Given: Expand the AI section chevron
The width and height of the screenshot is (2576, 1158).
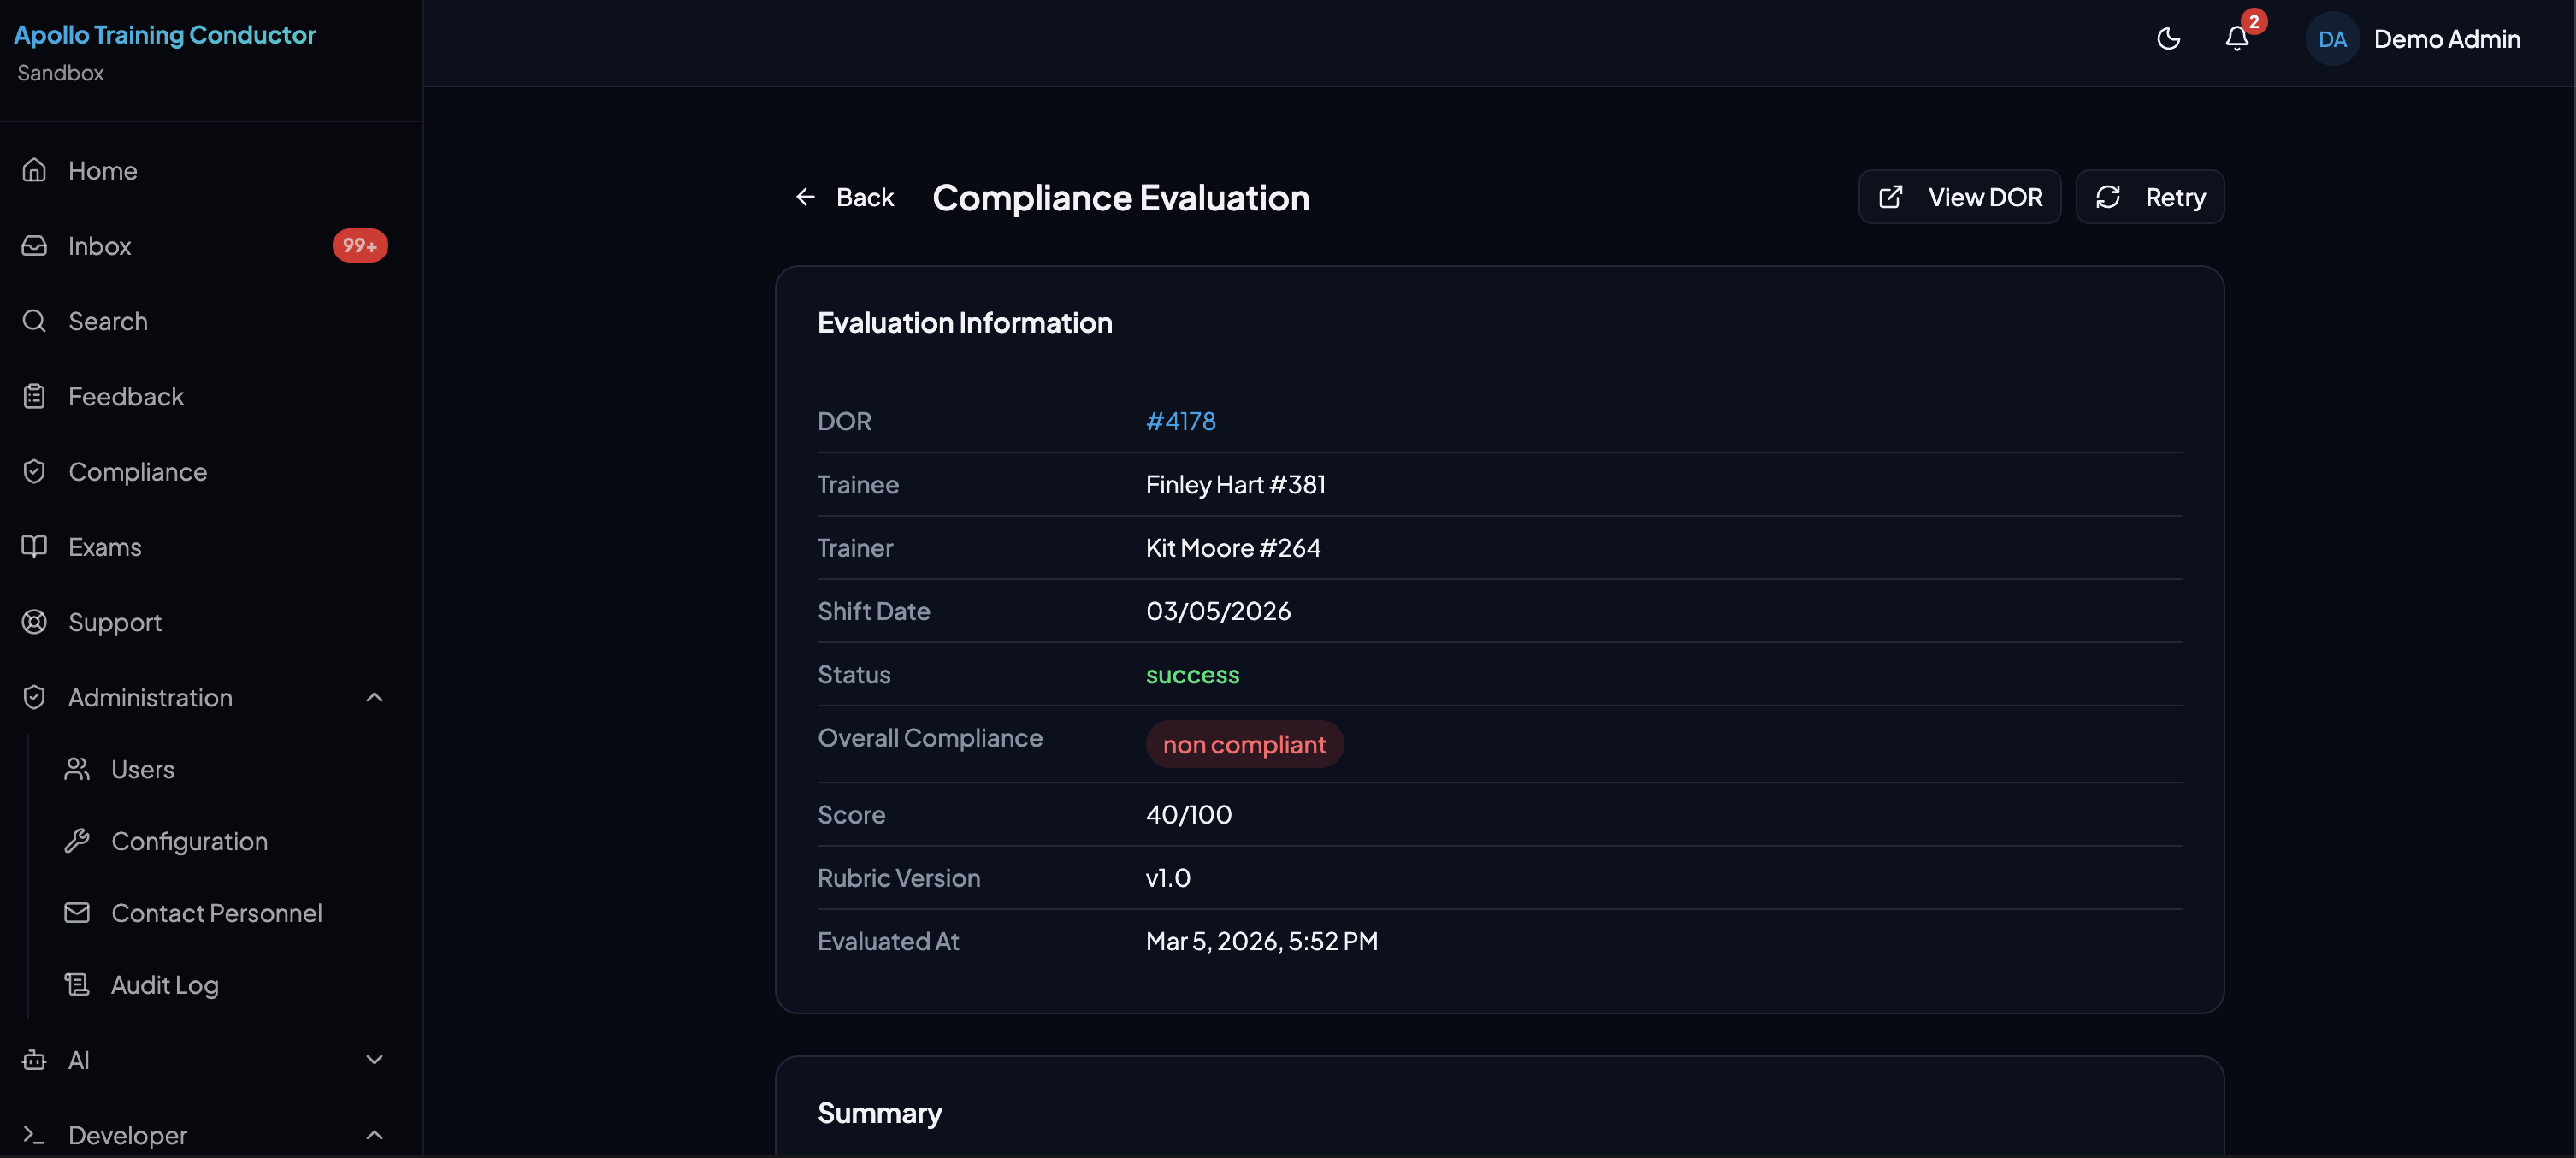Looking at the screenshot, I should pos(375,1060).
